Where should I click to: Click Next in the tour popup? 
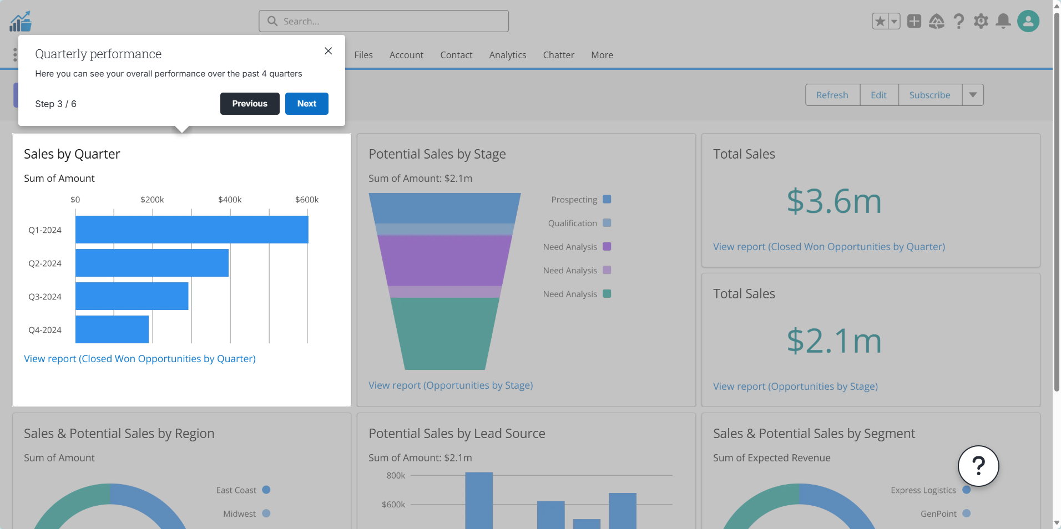(x=306, y=104)
